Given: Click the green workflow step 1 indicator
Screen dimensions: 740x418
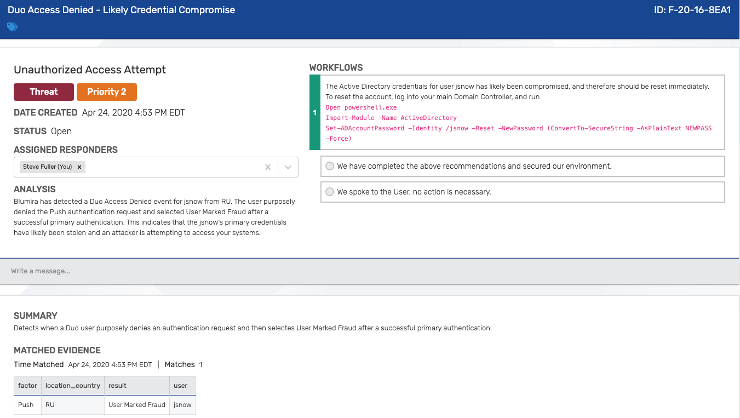Looking at the screenshot, I should [314, 112].
